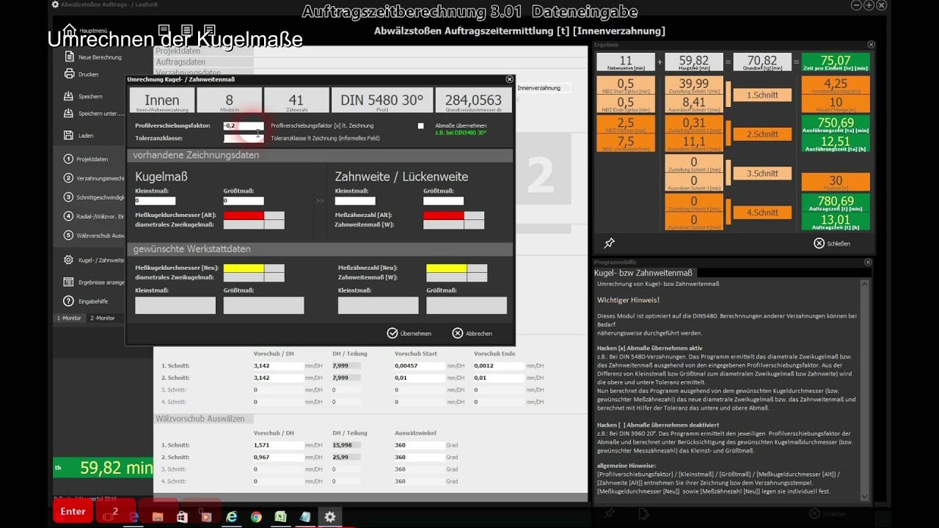Click the 2.Schnitt button in Ergebnis

pyautogui.click(x=762, y=134)
